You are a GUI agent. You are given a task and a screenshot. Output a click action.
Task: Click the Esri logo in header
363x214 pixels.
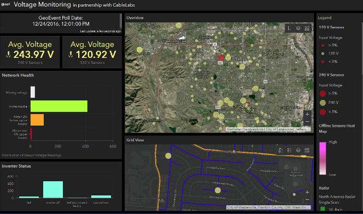5,4
